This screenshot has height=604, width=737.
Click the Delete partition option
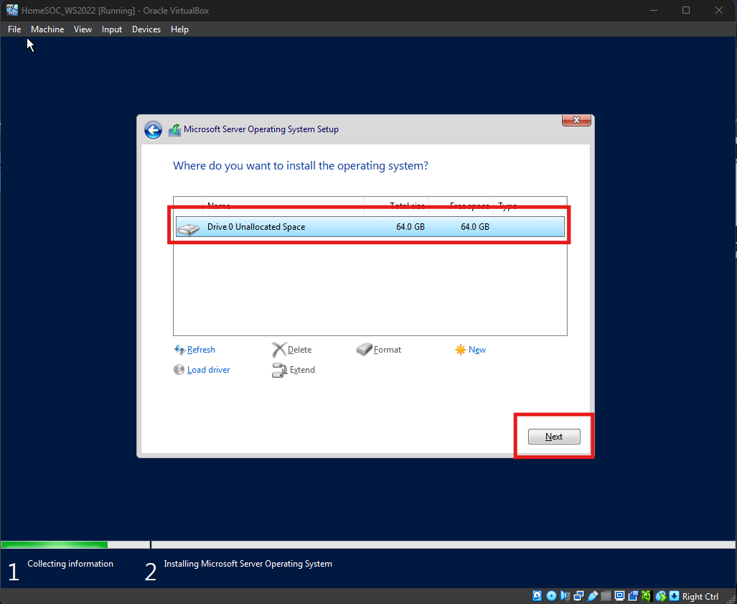[299, 350]
